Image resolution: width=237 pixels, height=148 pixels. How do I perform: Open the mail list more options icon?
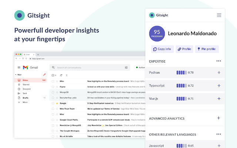pyautogui.click(x=67, y=75)
